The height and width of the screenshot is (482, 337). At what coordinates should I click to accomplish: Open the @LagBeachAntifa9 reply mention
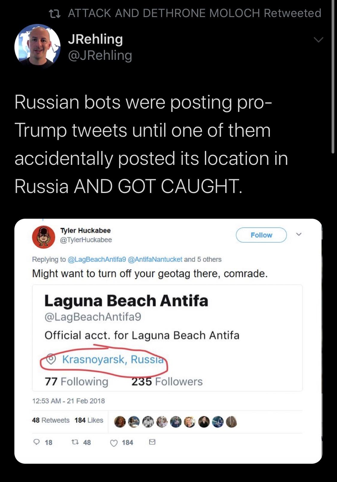click(97, 259)
